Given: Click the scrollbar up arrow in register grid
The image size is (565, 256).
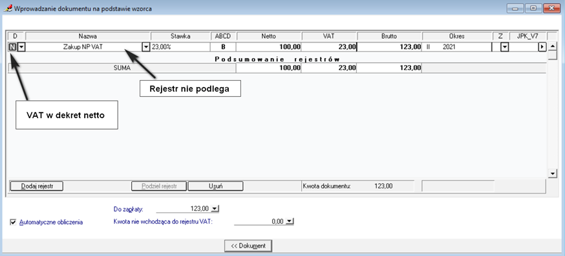Looking at the screenshot, I should click(552, 46).
